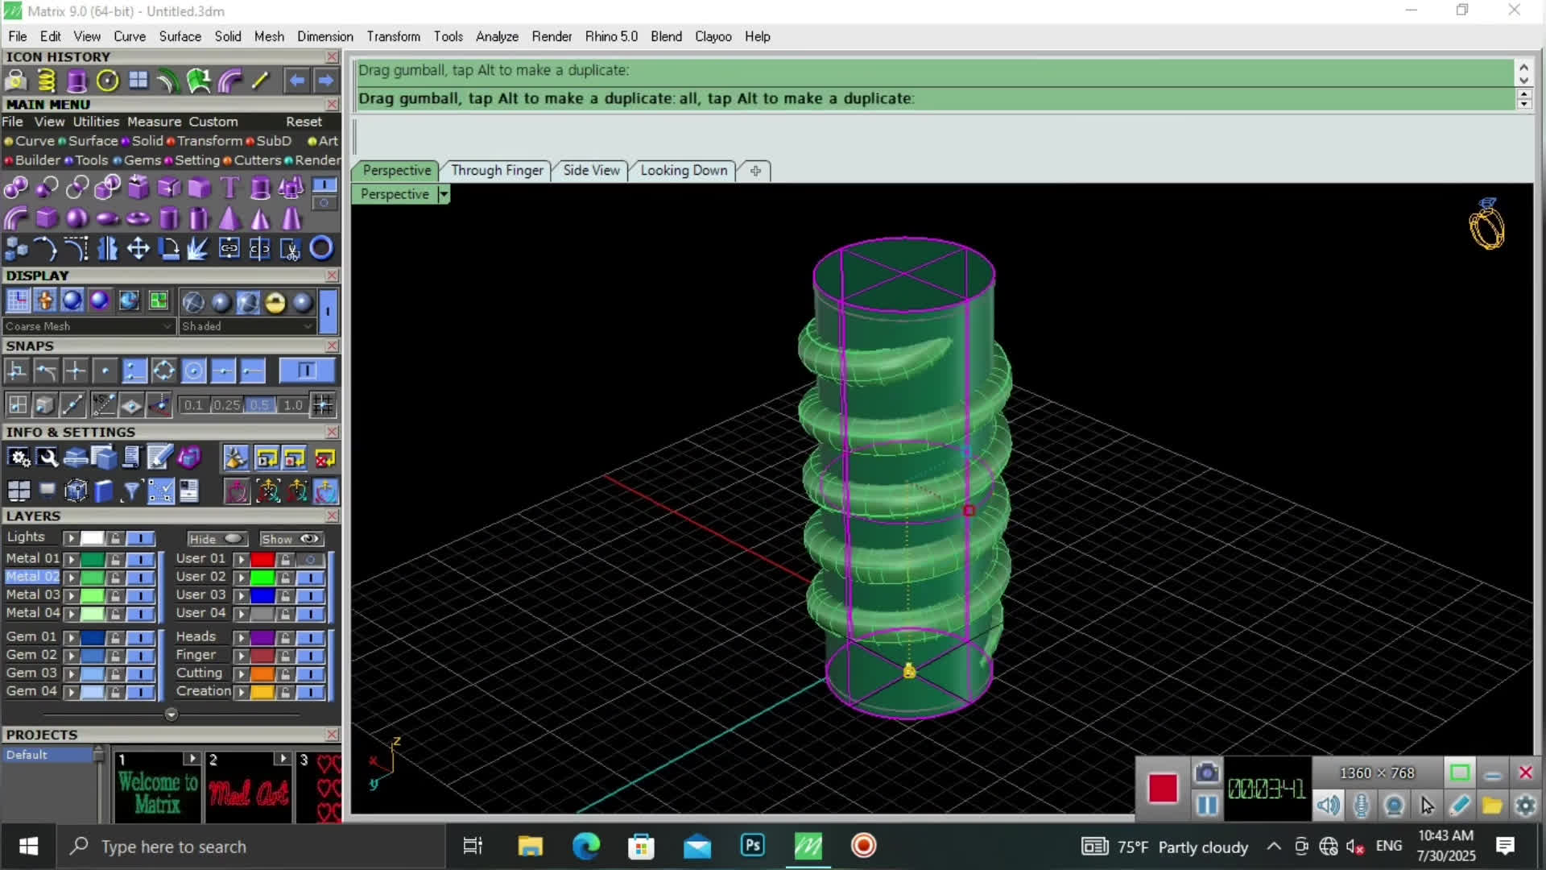This screenshot has height=870, width=1546.
Task: Select the Boolean Union spheres icon
Action: pos(15,188)
